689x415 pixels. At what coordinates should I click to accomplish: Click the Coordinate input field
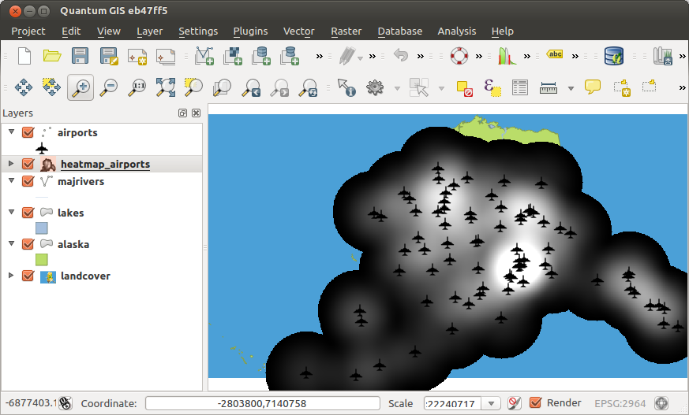pyautogui.click(x=261, y=403)
